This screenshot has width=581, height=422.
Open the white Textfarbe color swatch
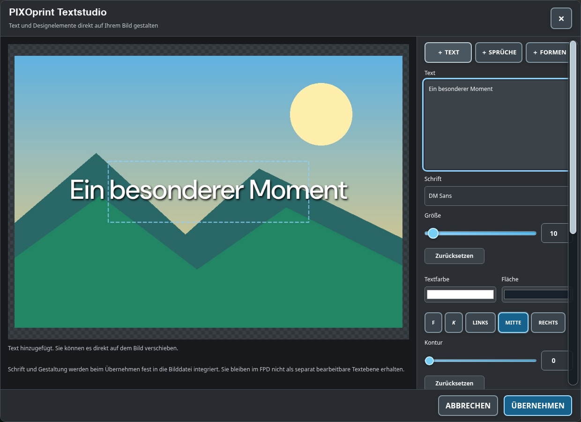pyautogui.click(x=460, y=294)
